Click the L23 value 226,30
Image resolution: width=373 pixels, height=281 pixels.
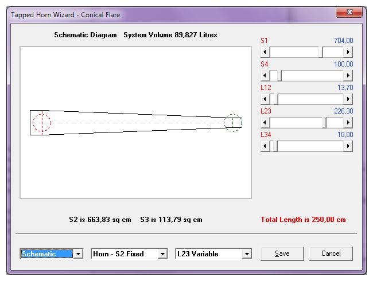point(344,111)
